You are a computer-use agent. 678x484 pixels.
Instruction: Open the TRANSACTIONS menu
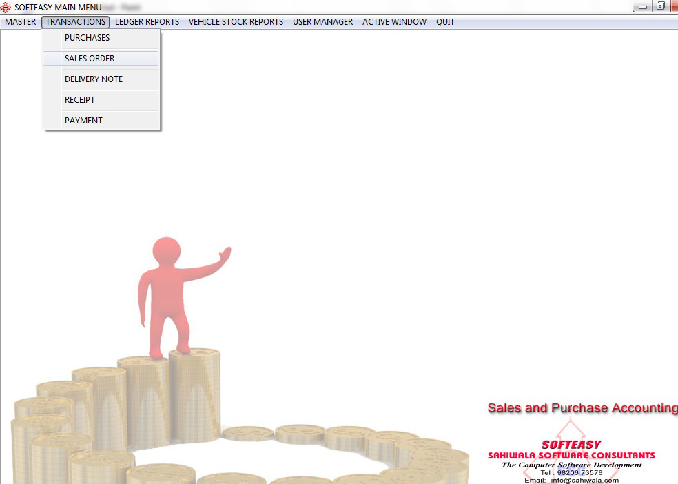[75, 21]
